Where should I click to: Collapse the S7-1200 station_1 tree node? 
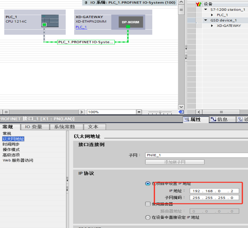pyautogui.click(x=206, y=9)
